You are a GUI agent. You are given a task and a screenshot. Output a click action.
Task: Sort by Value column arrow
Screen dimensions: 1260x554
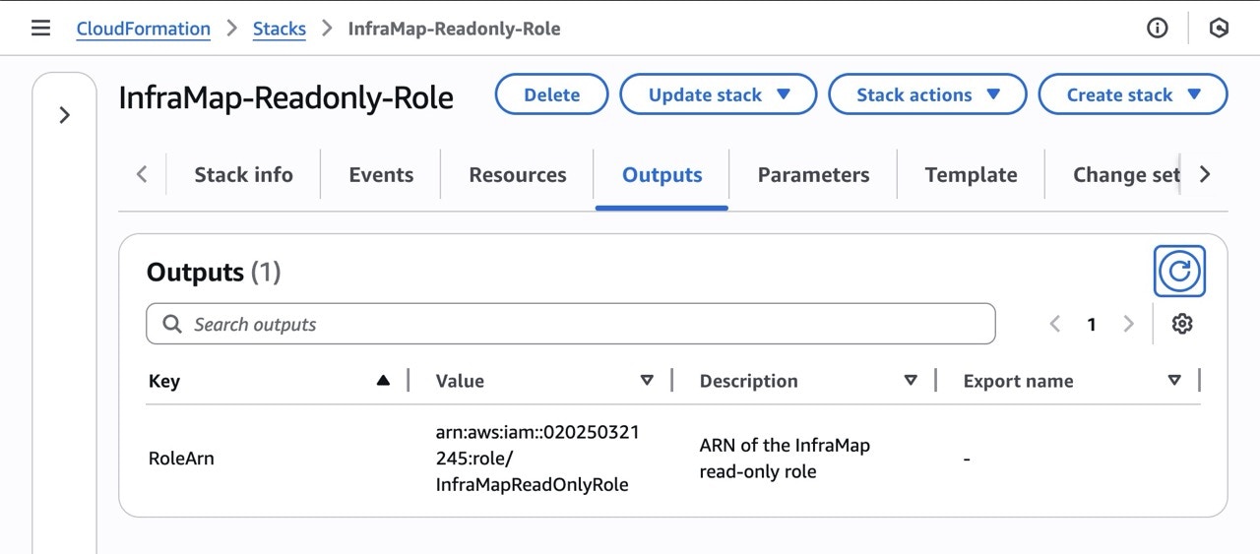(x=647, y=381)
